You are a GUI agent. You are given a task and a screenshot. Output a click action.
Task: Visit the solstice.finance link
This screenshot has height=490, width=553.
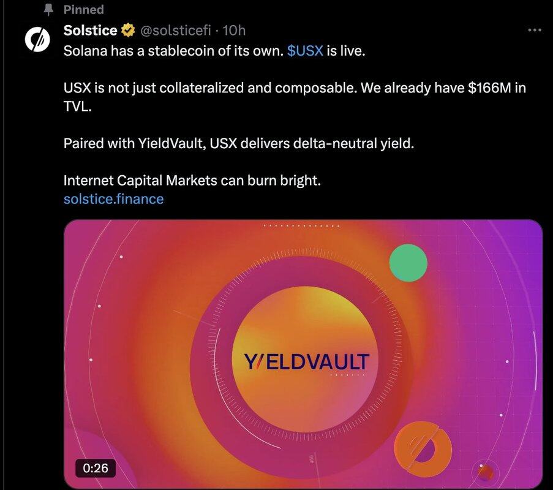(x=113, y=198)
